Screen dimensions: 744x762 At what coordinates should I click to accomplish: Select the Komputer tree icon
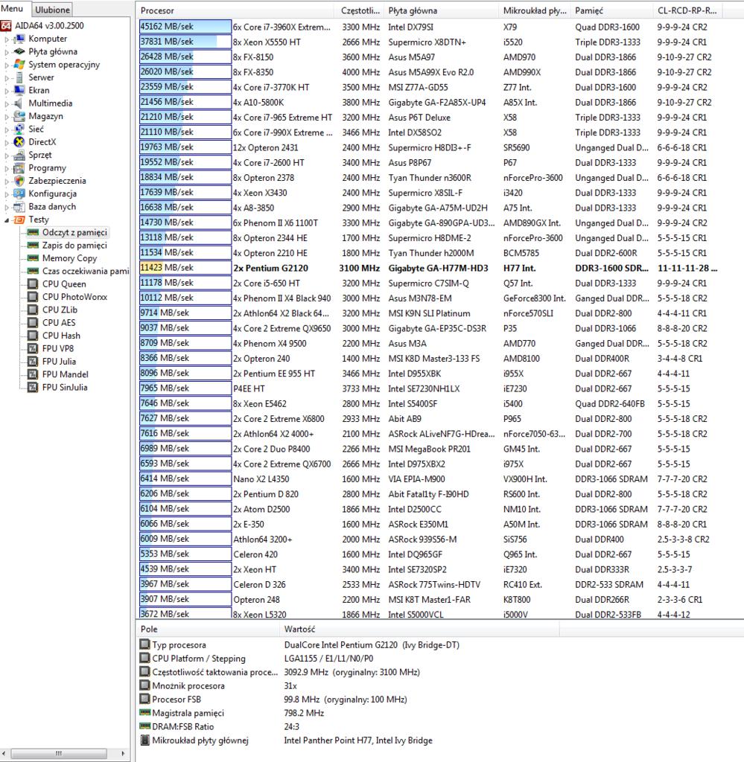coord(20,39)
